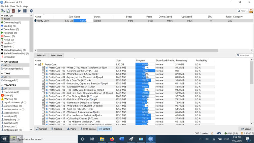This screenshot has height=143, width=254.
Task: Open the File menu
Action: [x=2, y=6]
